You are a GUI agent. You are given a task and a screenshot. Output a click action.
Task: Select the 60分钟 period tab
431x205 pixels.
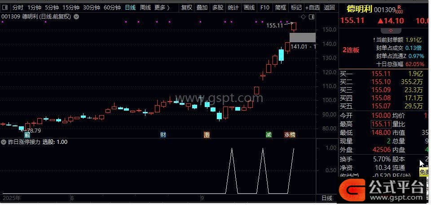point(112,7)
